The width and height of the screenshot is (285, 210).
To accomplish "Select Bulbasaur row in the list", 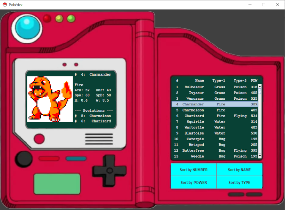I will [215, 87].
